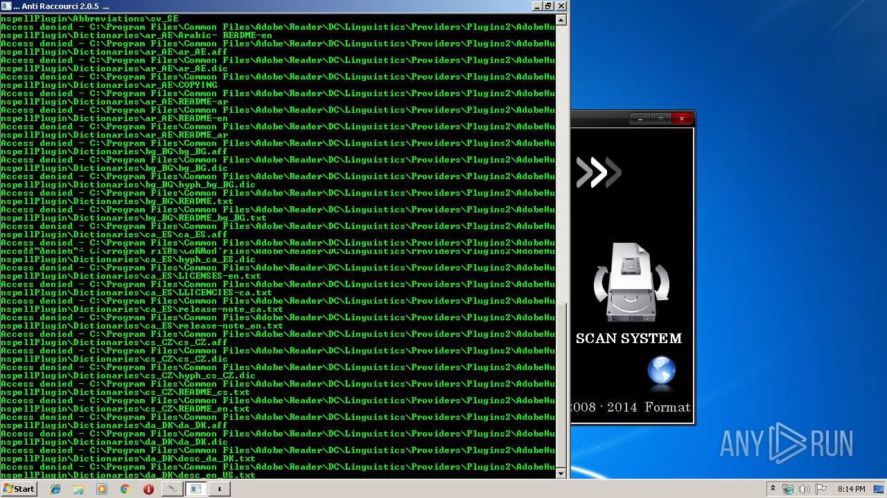Open the Action Center flag icon

coord(821,489)
